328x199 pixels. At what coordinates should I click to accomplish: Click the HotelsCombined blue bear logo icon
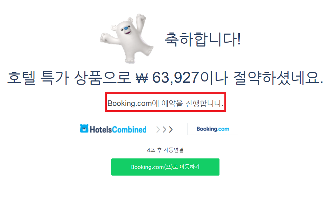point(84,129)
